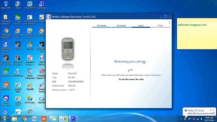Screen dimensions: 217x122
Task: Open the CamStudio desktop shortcut
Action: [42, 5]
